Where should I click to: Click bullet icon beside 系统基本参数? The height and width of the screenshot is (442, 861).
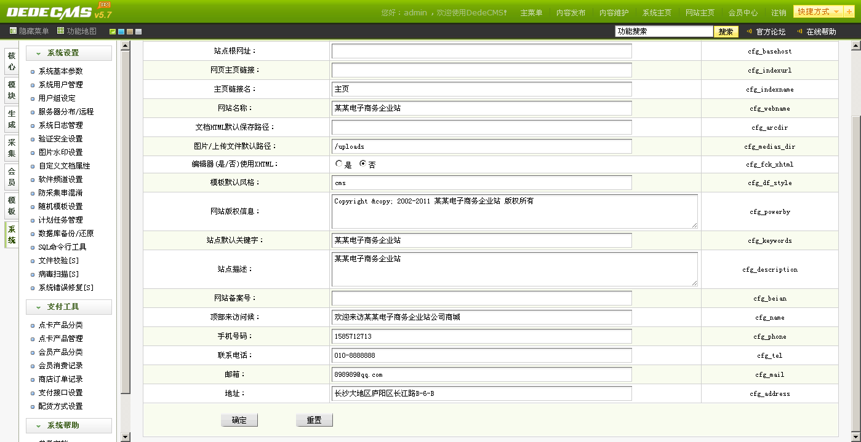click(33, 72)
